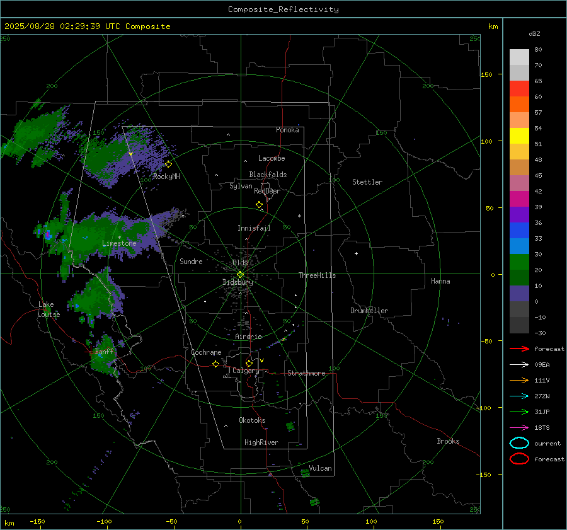This screenshot has width=567, height=530.
Task: Click the km label at bottom-left corner
Action: tap(9, 523)
